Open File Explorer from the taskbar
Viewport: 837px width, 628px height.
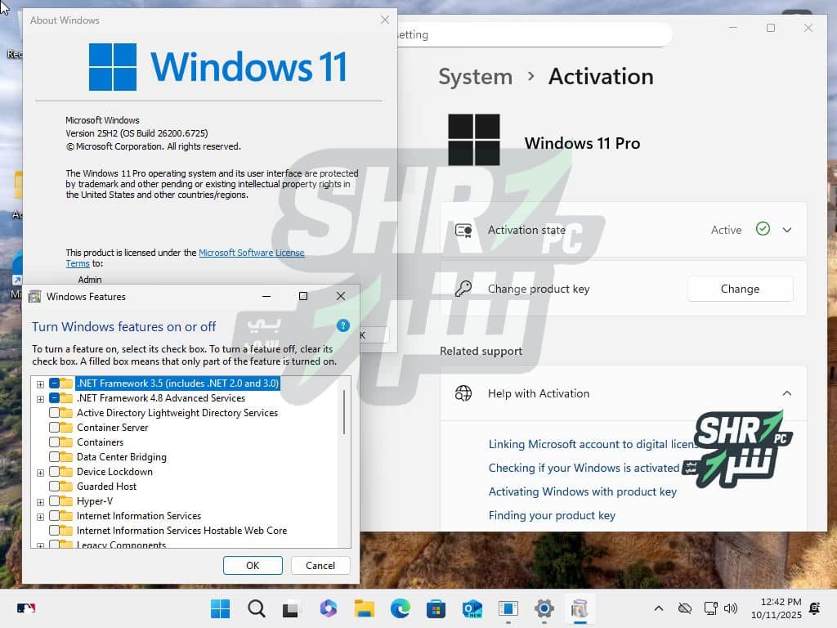point(364,608)
